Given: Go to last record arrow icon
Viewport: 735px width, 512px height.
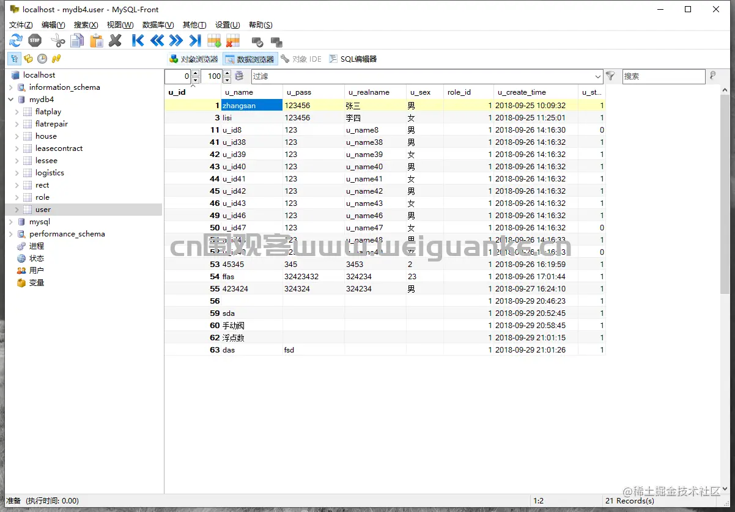Looking at the screenshot, I should tap(195, 41).
